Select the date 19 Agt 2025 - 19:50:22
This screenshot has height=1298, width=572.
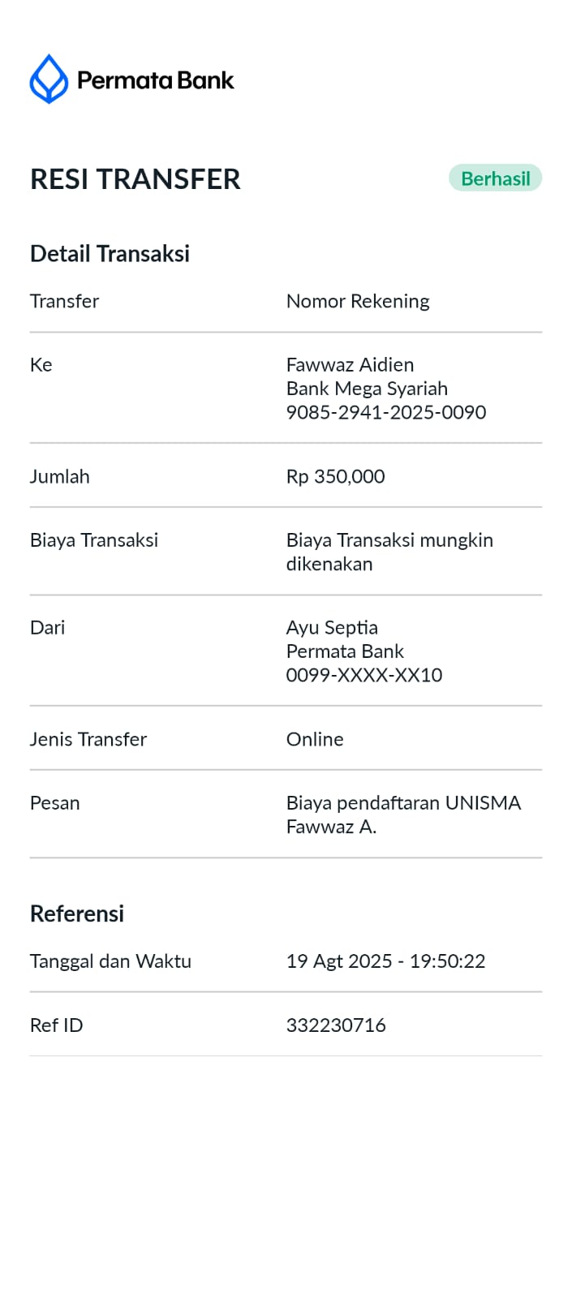[x=385, y=961]
